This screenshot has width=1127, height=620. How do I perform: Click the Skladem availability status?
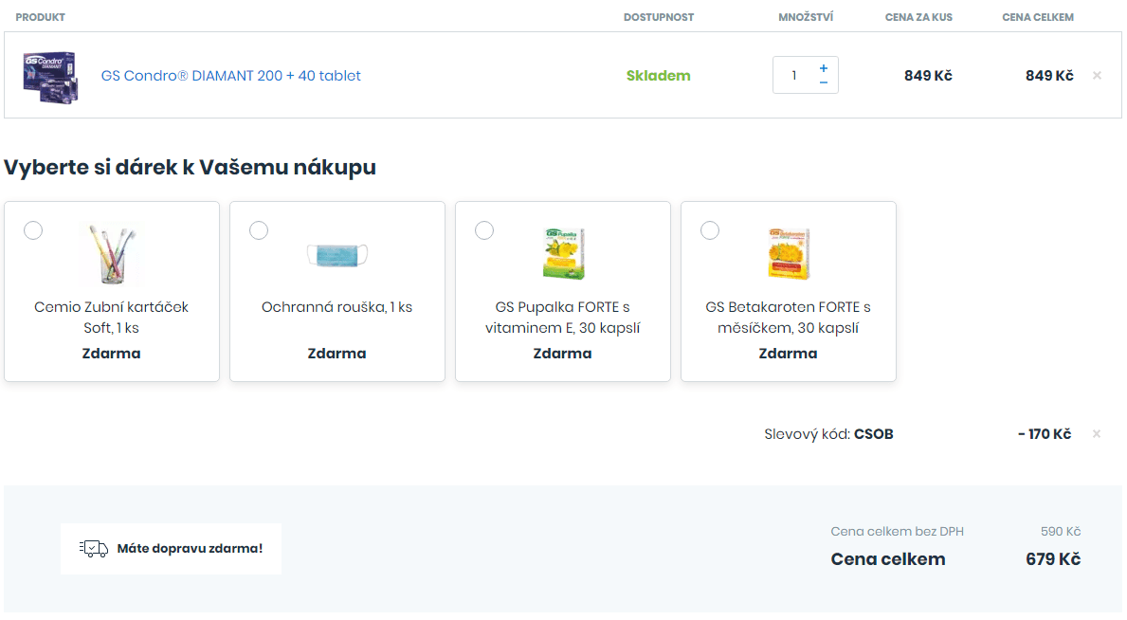[659, 76]
